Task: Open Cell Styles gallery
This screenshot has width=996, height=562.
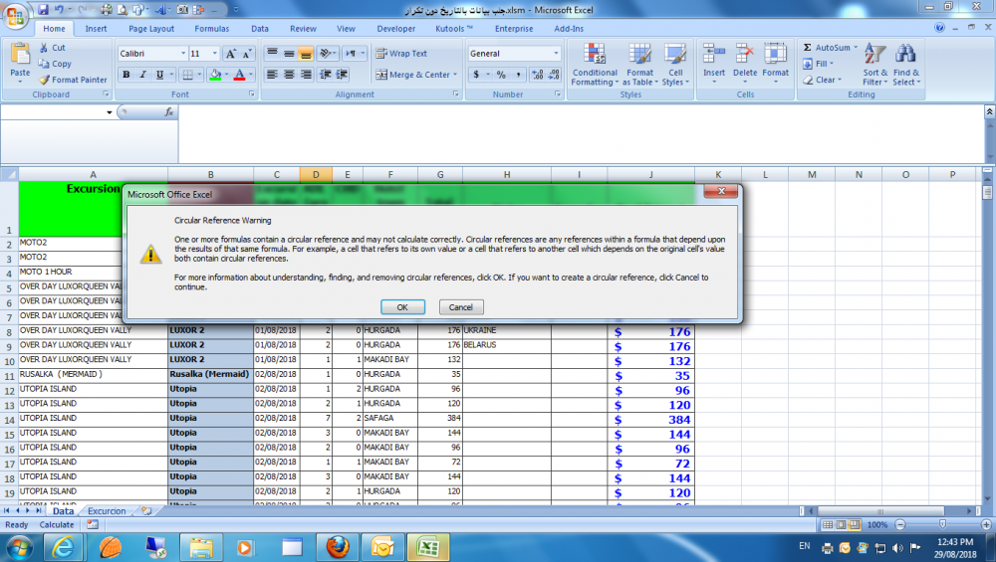Action: [x=674, y=65]
